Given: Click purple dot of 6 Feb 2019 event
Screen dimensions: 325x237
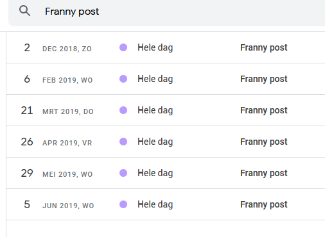Looking at the screenshot, I should coord(123,79).
